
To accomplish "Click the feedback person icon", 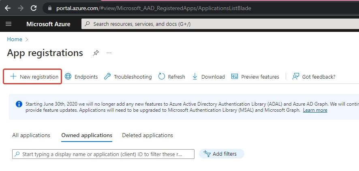I will [x=296, y=76].
